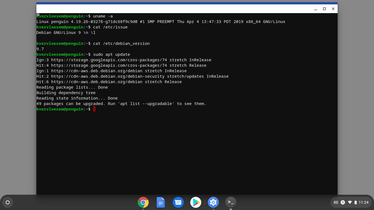This screenshot has height=210, width=374.
Task: Open the clock showing 11:24
Action: 364,202
